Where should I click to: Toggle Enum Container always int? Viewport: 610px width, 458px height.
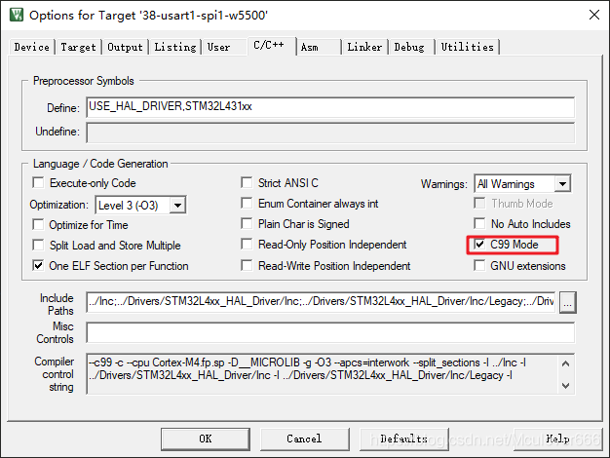247,203
